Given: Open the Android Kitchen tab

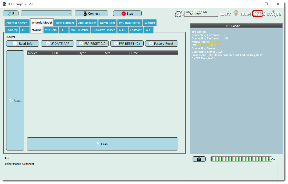Looking at the screenshot, I should 17,23.
